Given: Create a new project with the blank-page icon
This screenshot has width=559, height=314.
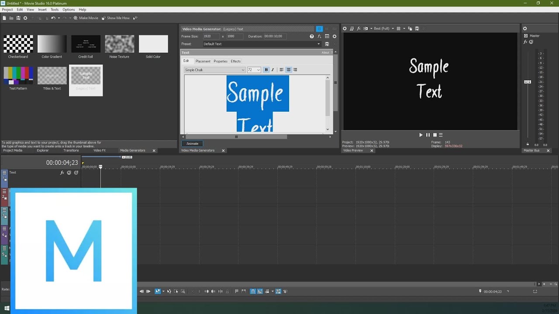Looking at the screenshot, I should click(x=4, y=18).
